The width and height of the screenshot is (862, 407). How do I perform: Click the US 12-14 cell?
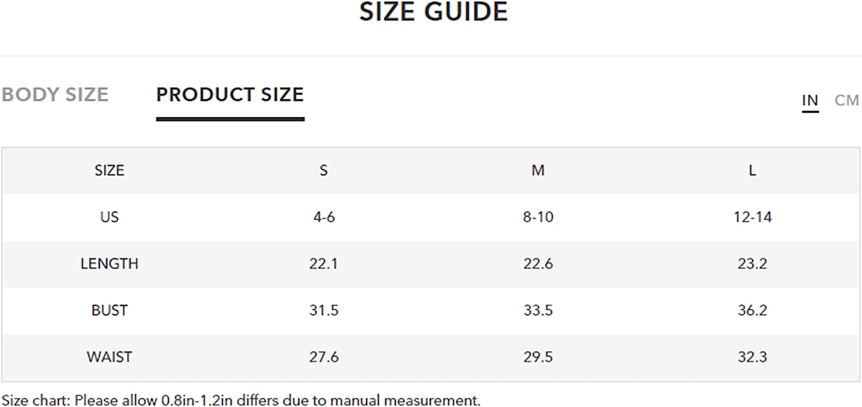752,217
